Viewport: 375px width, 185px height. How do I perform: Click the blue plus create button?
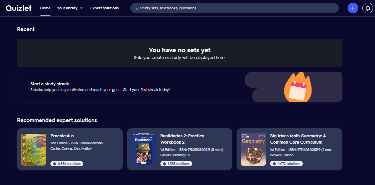(x=353, y=8)
